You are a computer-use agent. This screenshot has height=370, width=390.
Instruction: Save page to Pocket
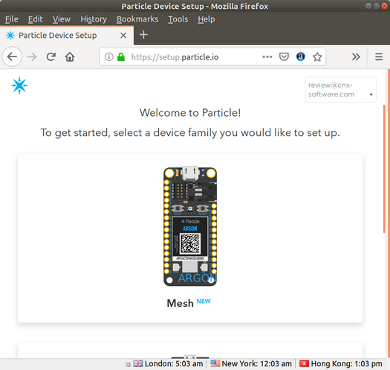click(284, 56)
